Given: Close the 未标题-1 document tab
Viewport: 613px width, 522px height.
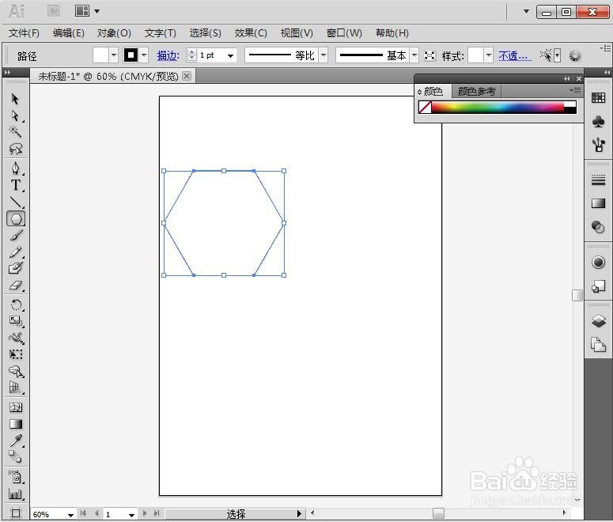Looking at the screenshot, I should click(187, 76).
